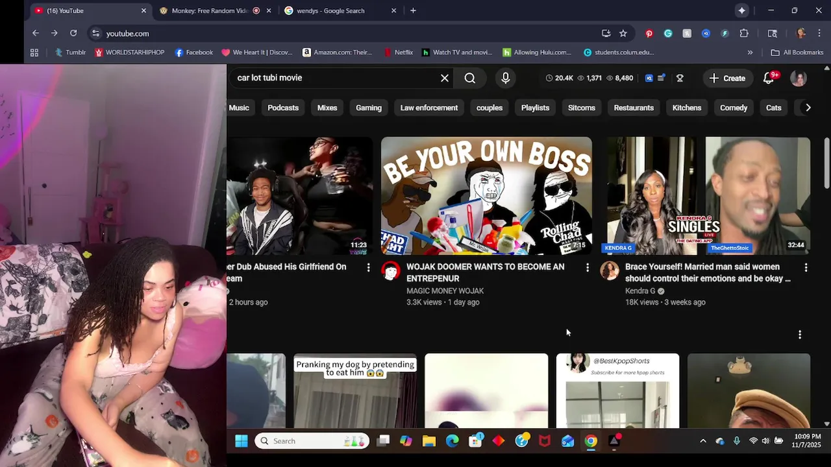
Task: Open options menu for the Shorts shelf
Action: click(800, 335)
